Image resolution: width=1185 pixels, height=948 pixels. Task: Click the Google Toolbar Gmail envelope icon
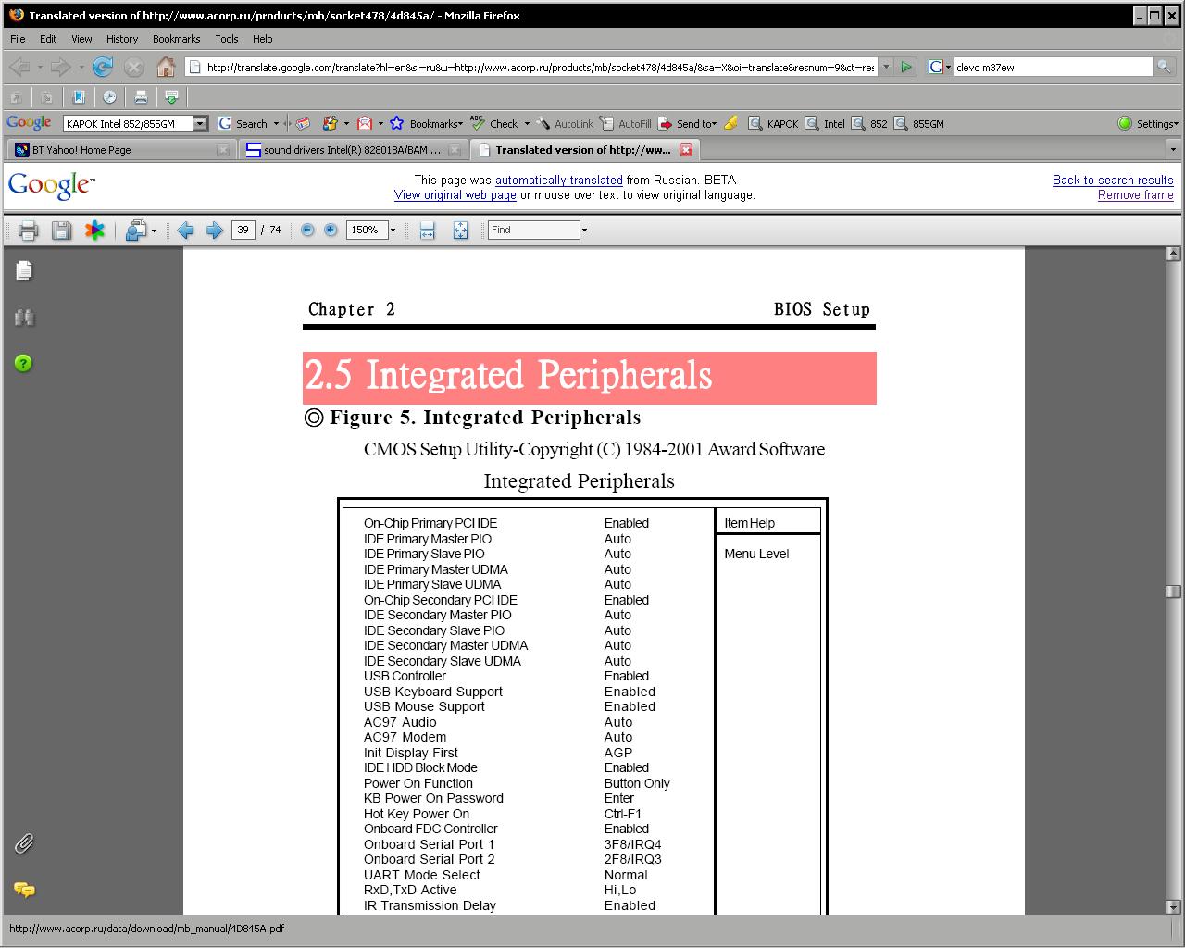point(365,123)
